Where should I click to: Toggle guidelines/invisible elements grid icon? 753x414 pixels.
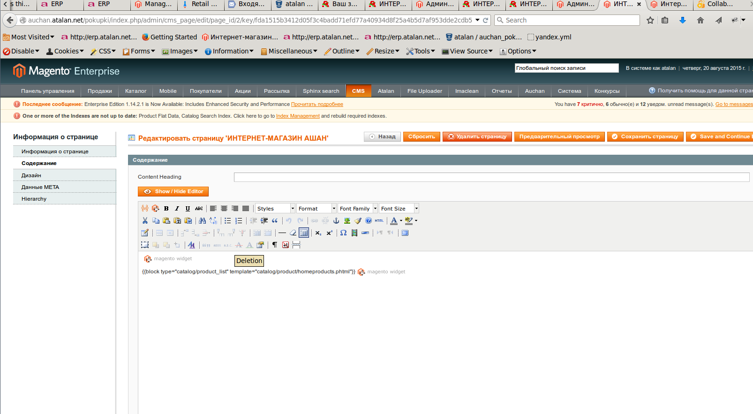click(x=304, y=233)
